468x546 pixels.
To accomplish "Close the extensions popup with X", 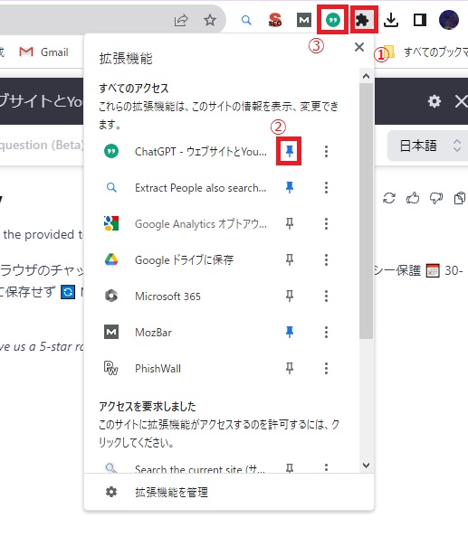I will pyautogui.click(x=358, y=47).
